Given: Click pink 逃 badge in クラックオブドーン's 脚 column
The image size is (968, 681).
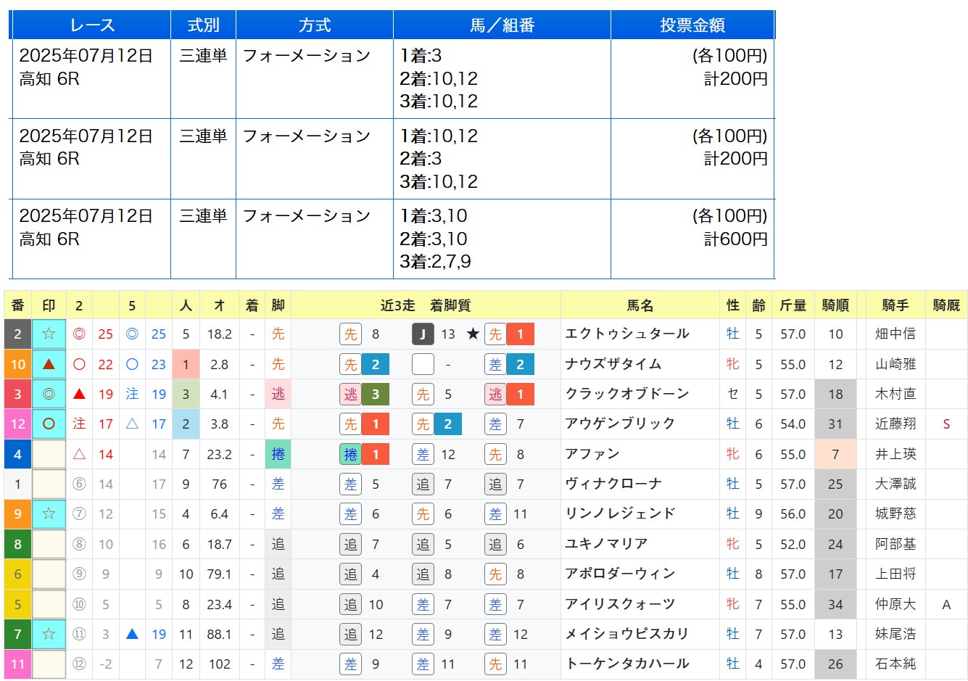Looking at the screenshot, I should click(x=278, y=394).
